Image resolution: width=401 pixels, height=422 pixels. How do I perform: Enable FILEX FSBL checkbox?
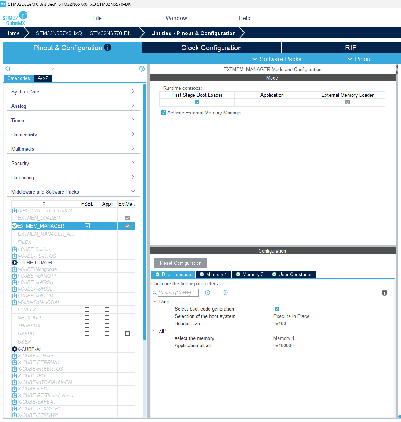[x=87, y=242]
